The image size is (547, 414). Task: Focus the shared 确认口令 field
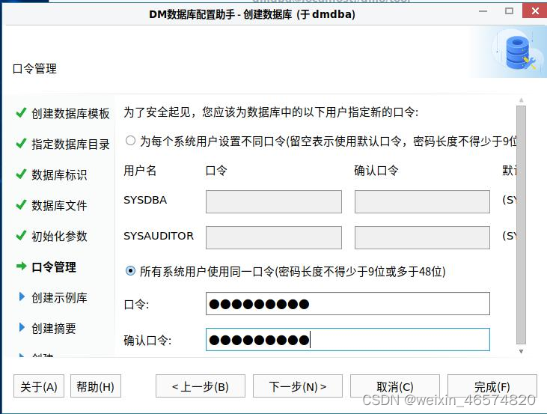[x=348, y=340]
